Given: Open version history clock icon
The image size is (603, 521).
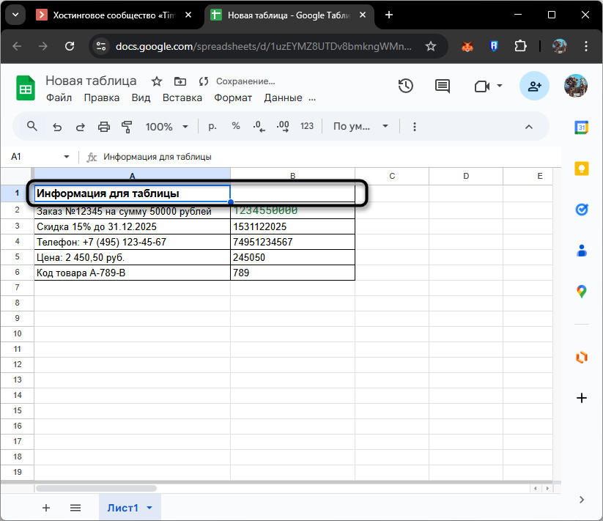Looking at the screenshot, I should [406, 86].
